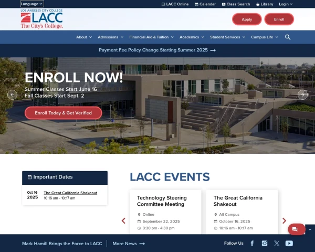Open the More News link
The image size is (315, 252).
(x=129, y=244)
